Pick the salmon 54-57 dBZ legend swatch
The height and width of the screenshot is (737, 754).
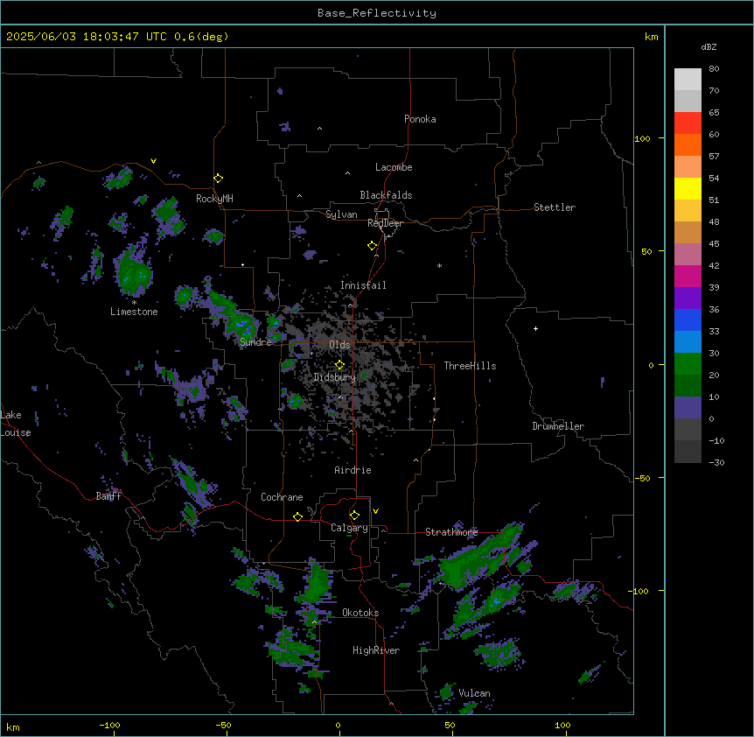(688, 167)
